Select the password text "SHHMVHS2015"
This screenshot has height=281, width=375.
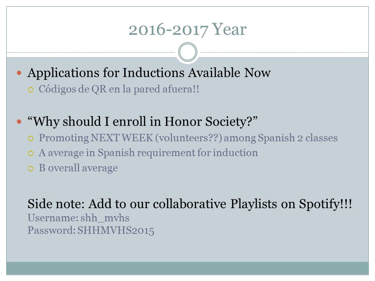[x=116, y=231]
